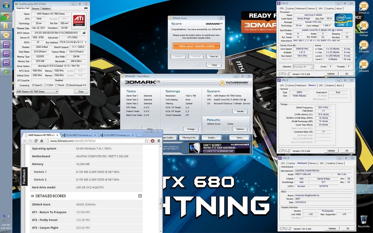The height and width of the screenshot is (233, 373).
Task: Open the 3DMark Vantage desktop shortcut
Action: [x=364, y=29]
